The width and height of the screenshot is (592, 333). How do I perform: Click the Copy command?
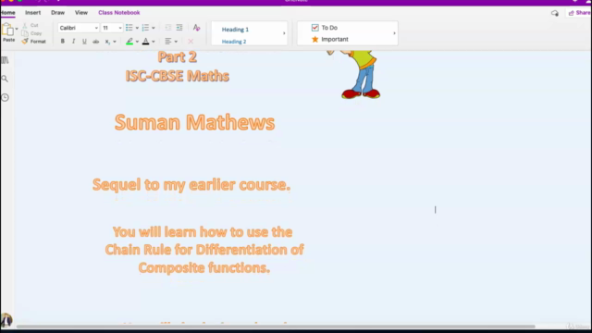(x=31, y=33)
